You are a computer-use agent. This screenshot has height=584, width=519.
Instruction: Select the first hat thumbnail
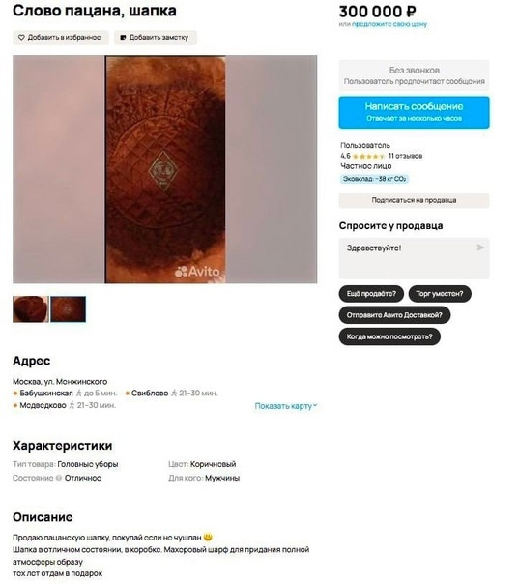coord(31,309)
